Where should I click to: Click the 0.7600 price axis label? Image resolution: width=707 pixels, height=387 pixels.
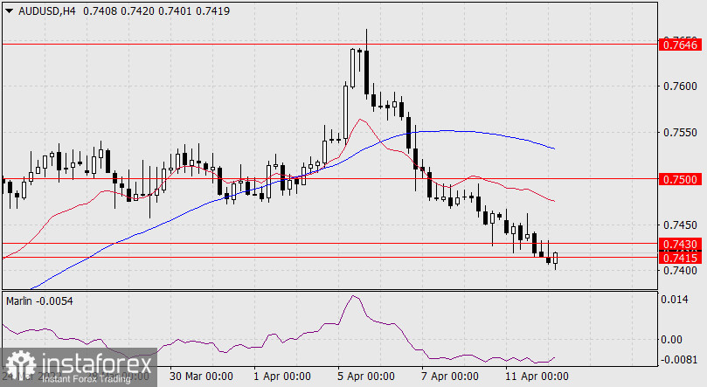coord(679,86)
